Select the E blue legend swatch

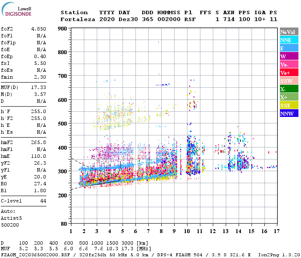[x=289, y=48]
